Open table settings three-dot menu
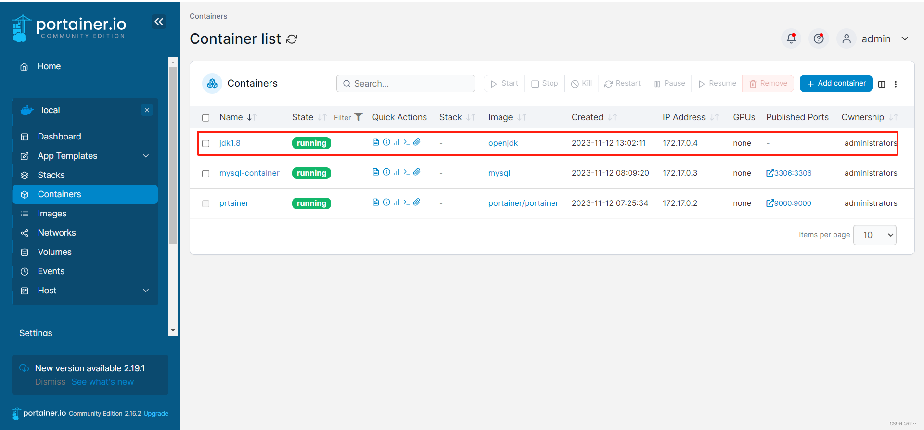Screen dimensions: 924x430 pyautogui.click(x=896, y=84)
